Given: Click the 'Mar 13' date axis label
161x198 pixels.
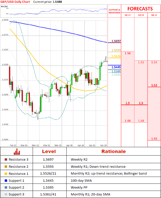Looking at the screenshot, I should (35, 145).
